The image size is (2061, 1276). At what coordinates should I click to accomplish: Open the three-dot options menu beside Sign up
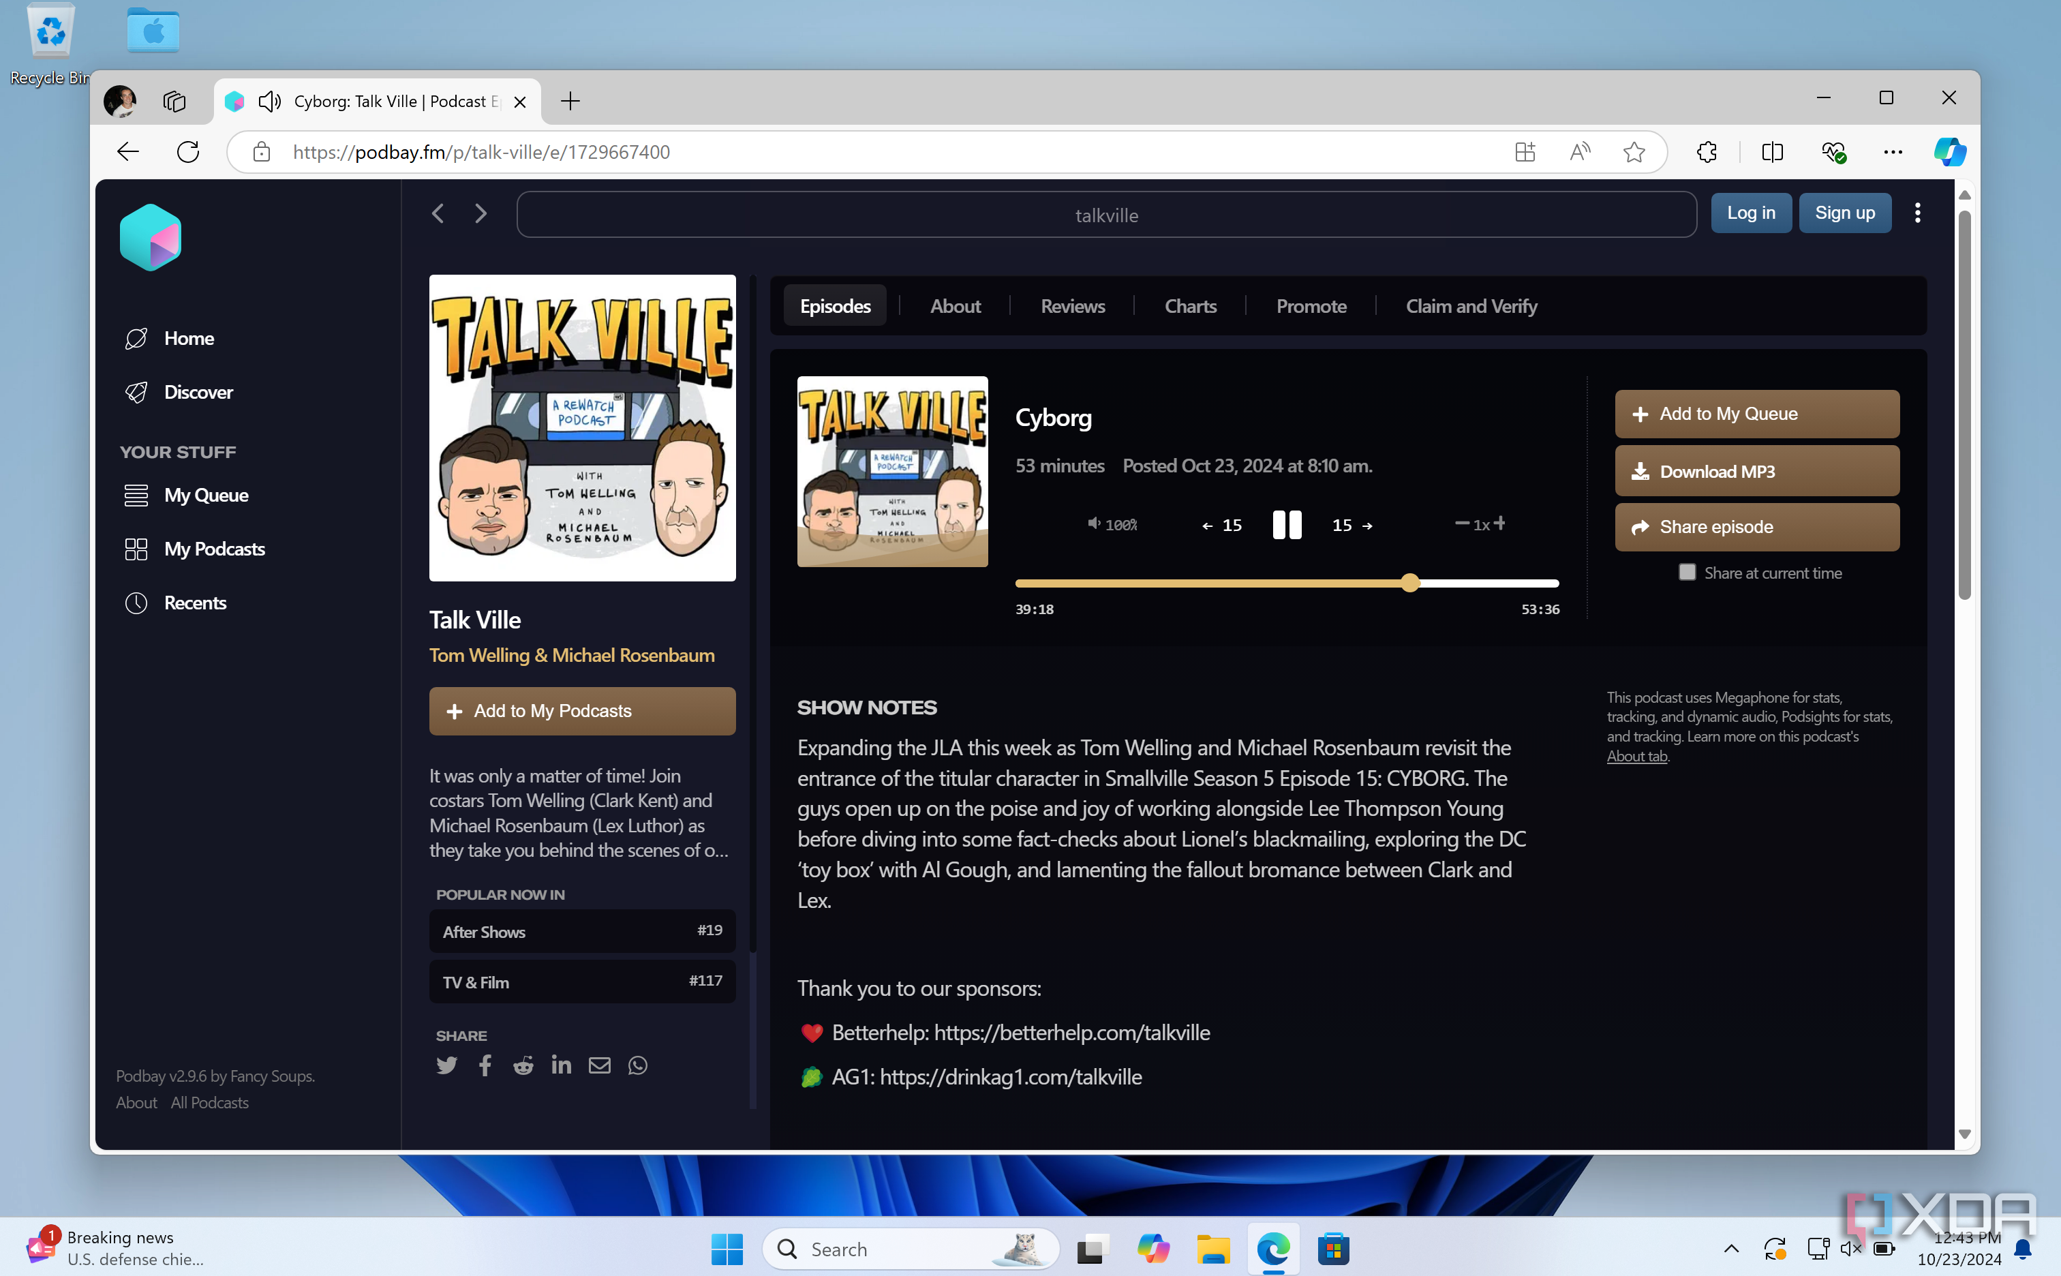1917,213
